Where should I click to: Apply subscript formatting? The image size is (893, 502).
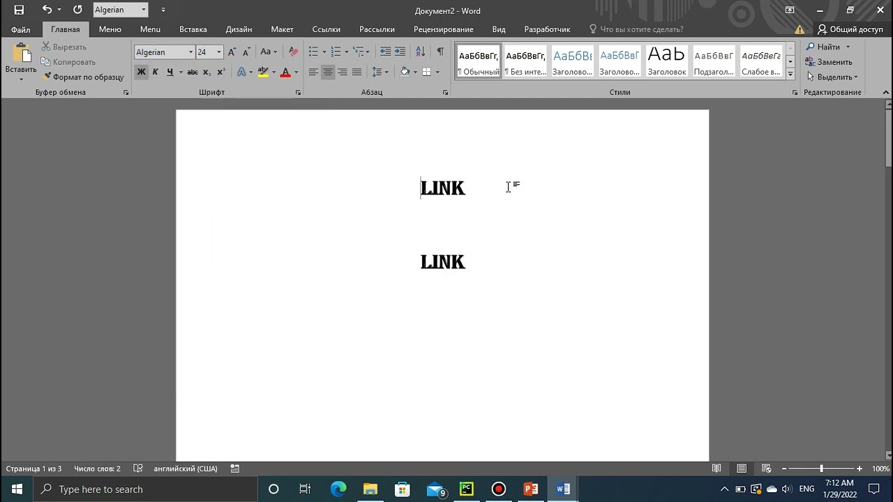click(207, 72)
